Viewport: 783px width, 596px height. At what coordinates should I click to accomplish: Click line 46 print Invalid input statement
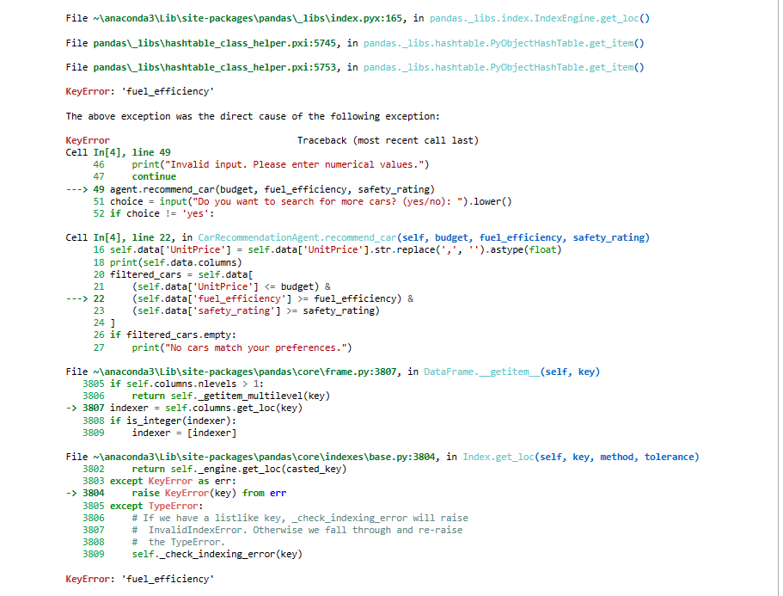click(x=280, y=164)
